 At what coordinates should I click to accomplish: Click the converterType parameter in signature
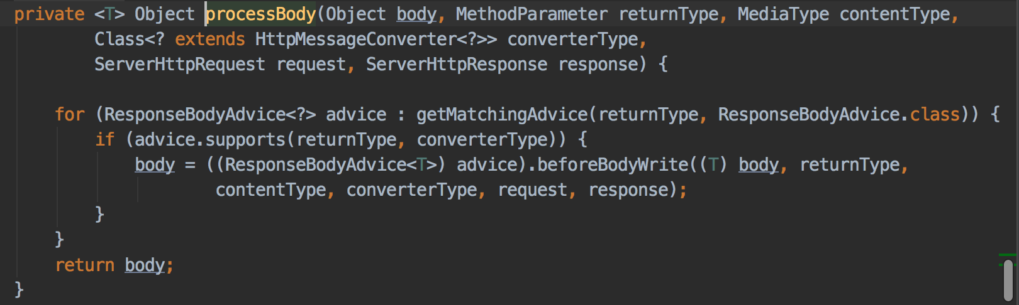point(572,39)
